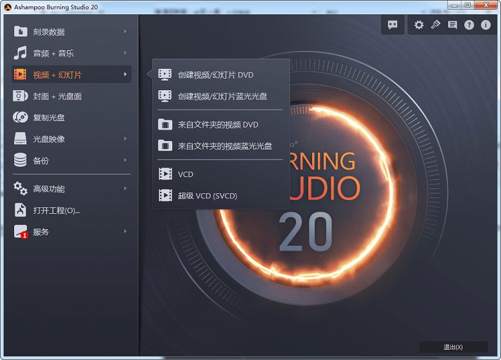Image resolution: width=501 pixels, height=360 pixels.
Task: Open the 刻录数据 menu label
Action: [x=49, y=32]
